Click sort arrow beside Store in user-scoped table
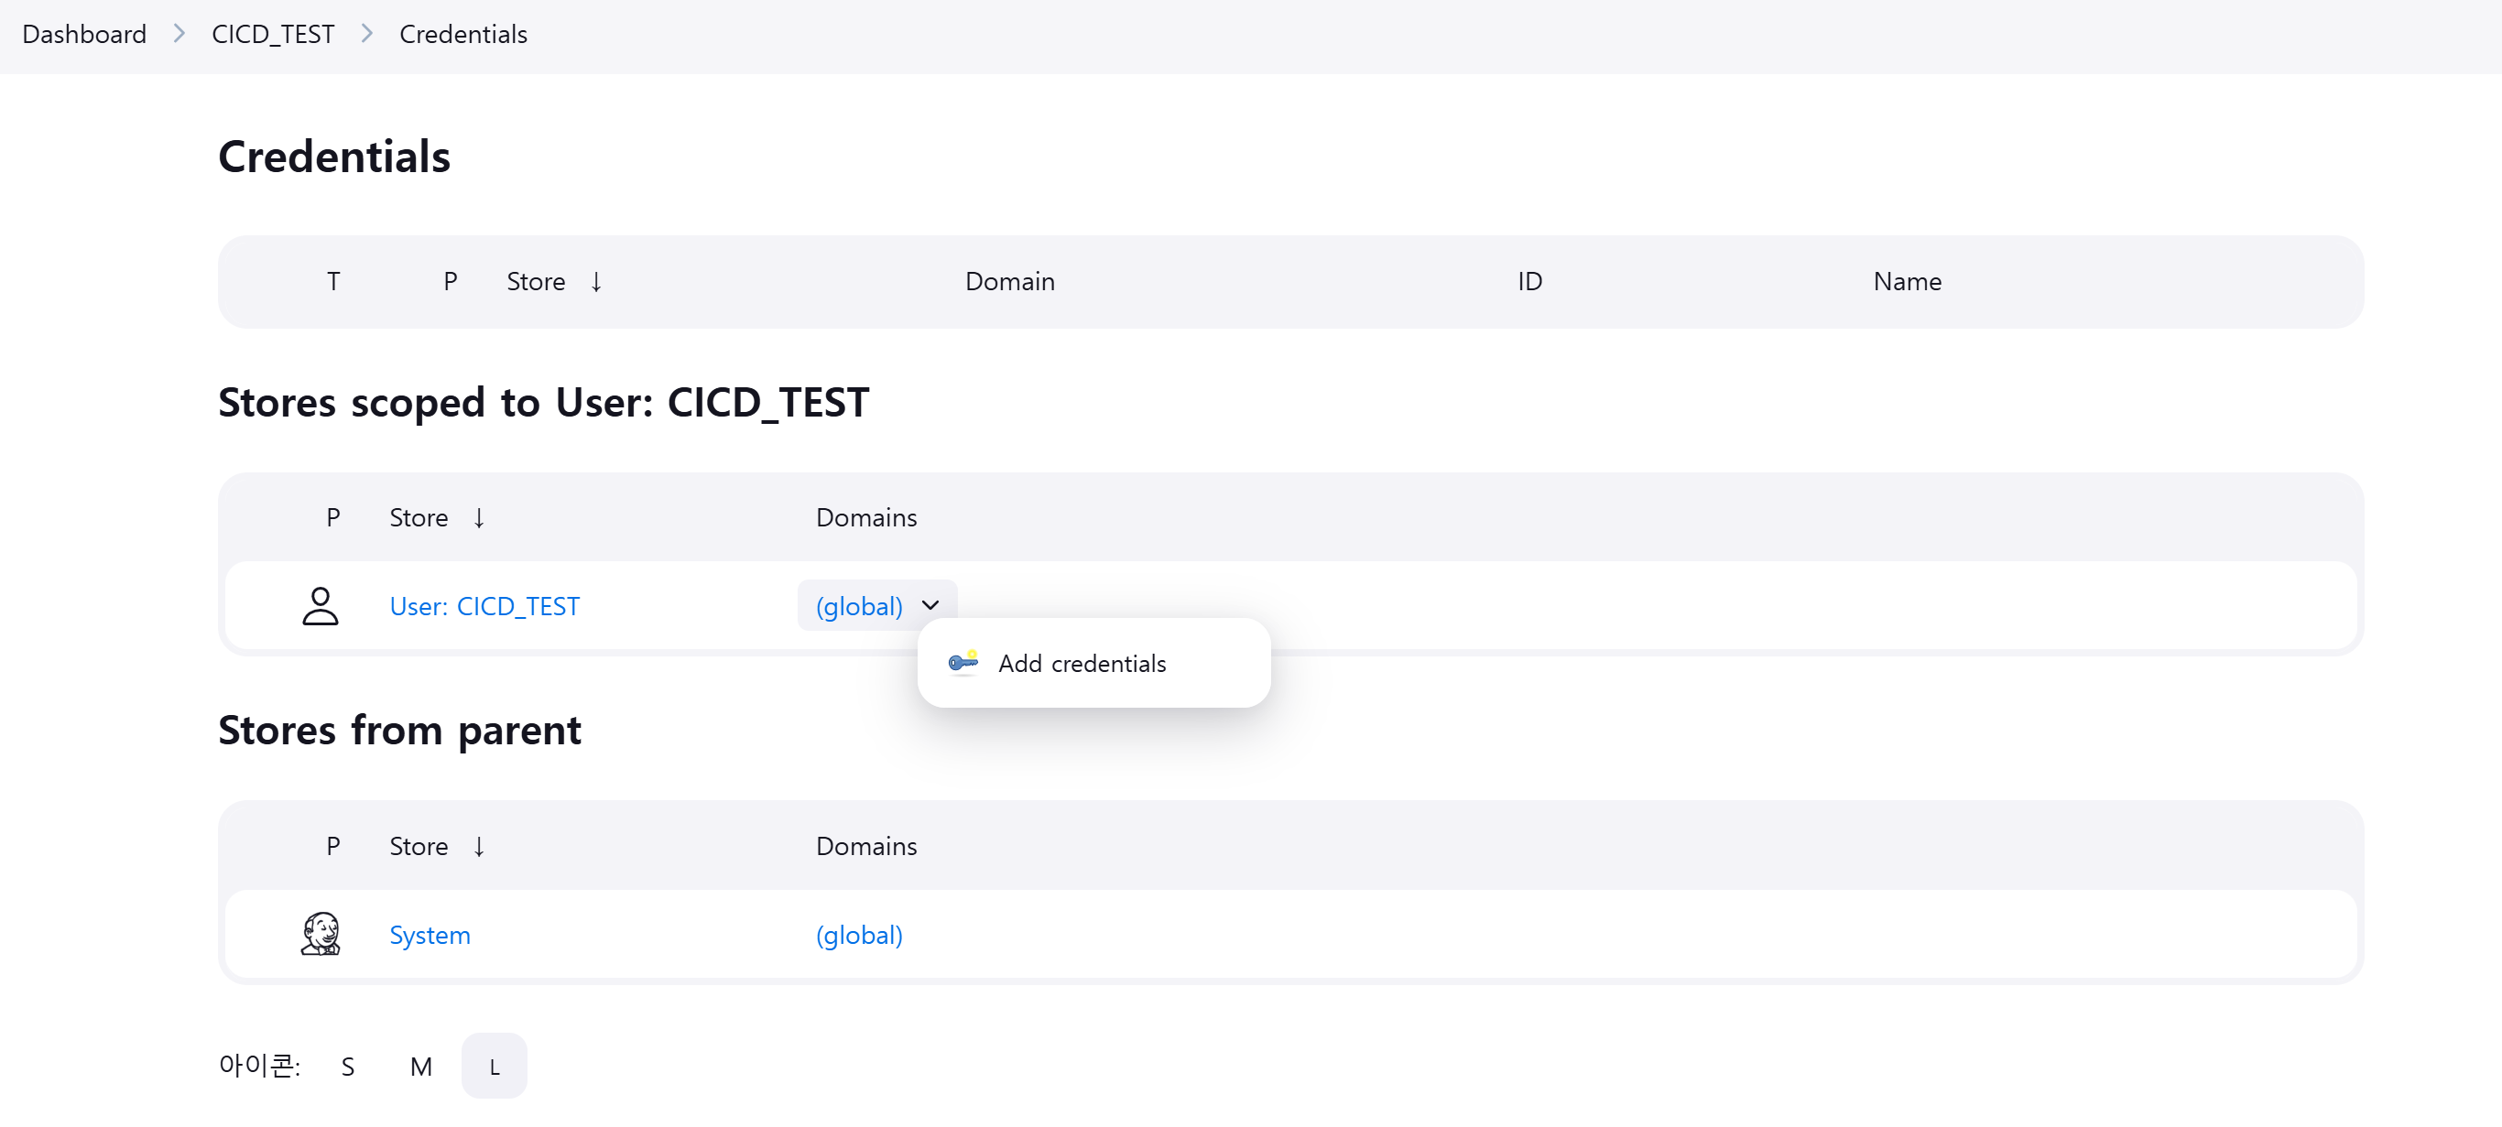 coord(479,517)
